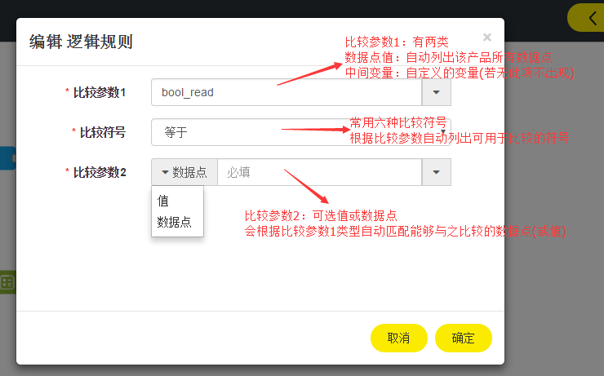This screenshot has height=376, width=604.
Task: Click the 编辑 逻辑规则 dialog title
Action: 81,42
